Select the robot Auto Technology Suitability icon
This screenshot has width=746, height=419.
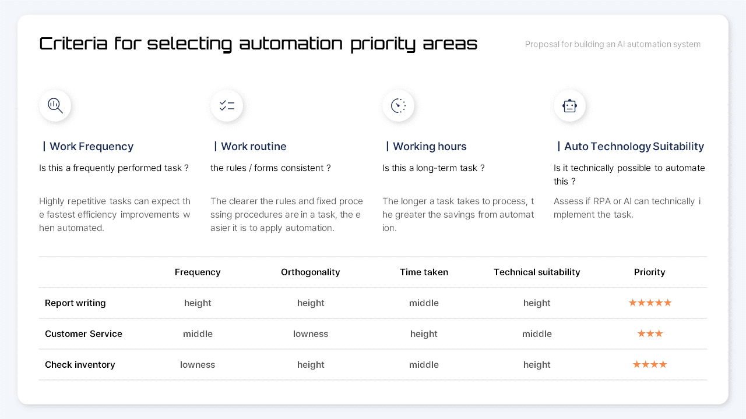569,105
